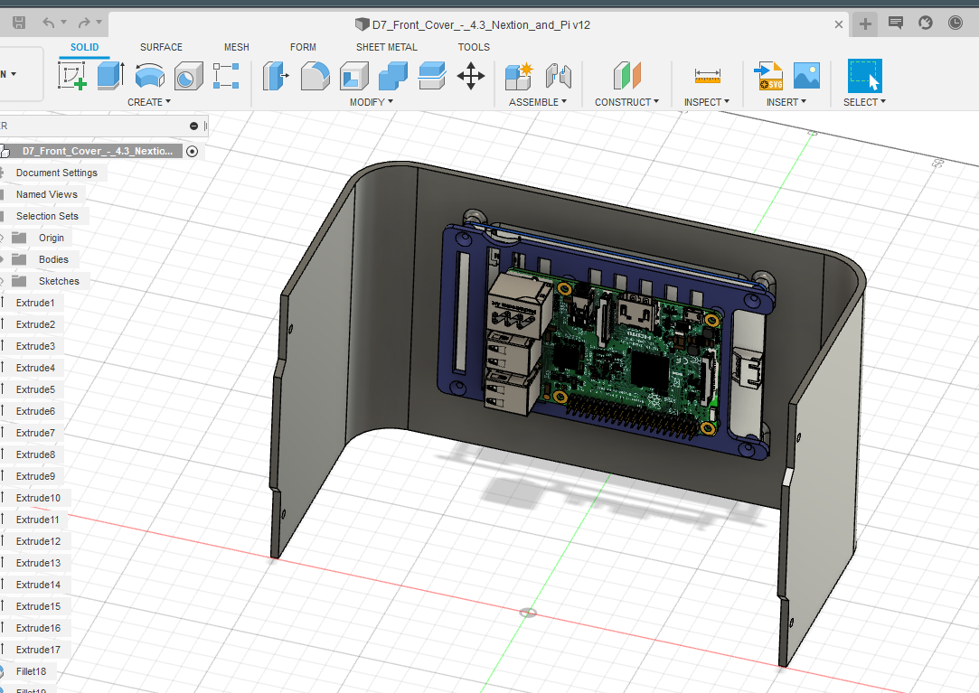Open a new design tab with plus button

pos(865,24)
